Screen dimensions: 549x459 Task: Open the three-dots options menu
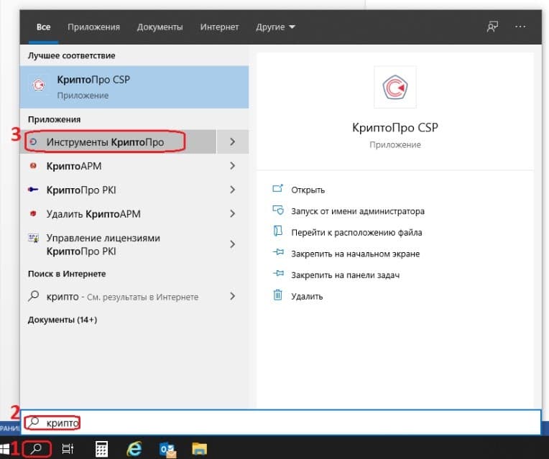pyautogui.click(x=520, y=27)
